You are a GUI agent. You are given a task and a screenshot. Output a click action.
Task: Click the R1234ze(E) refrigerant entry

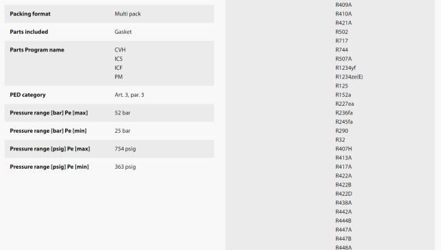coord(349,77)
